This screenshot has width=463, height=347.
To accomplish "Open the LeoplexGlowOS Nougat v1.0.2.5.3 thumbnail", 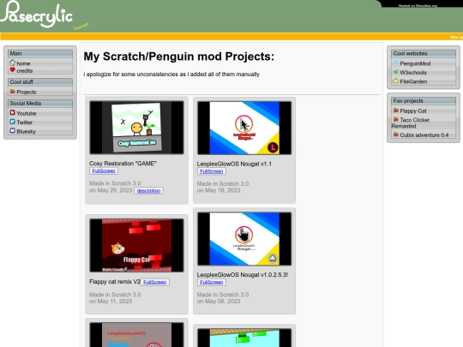I will pyautogui.click(x=244, y=238).
